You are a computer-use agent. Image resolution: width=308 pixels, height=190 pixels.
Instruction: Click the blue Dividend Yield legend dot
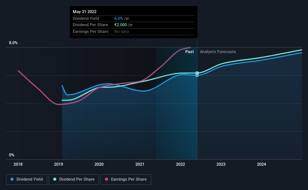(x=12, y=179)
